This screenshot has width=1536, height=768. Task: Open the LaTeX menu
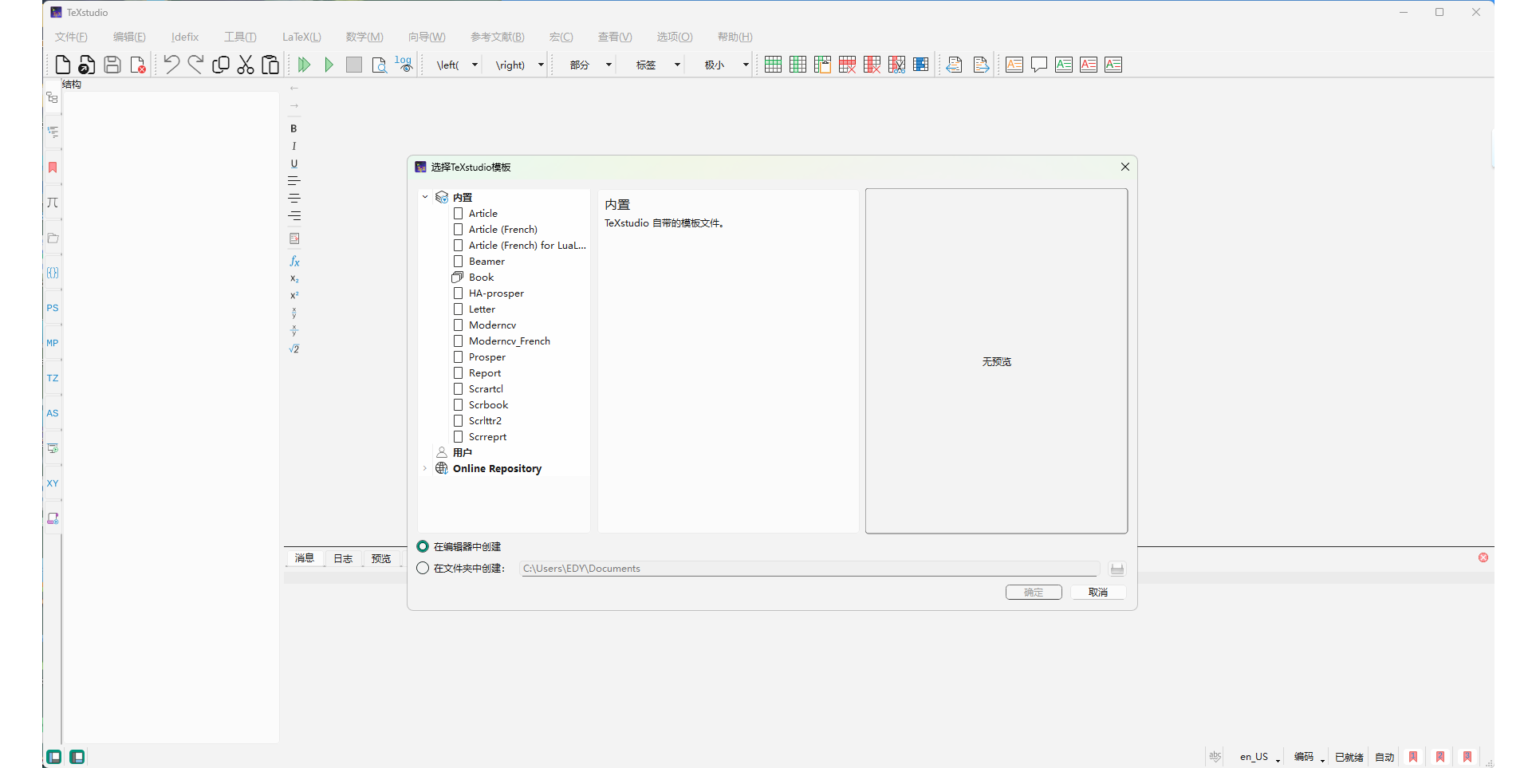(301, 37)
